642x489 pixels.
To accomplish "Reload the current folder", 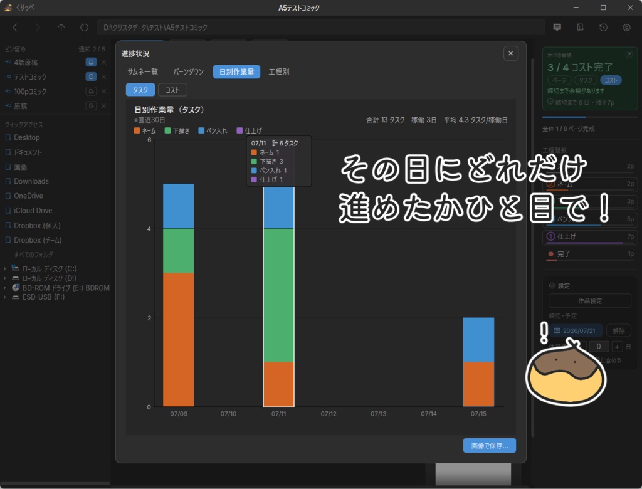I will click(84, 28).
